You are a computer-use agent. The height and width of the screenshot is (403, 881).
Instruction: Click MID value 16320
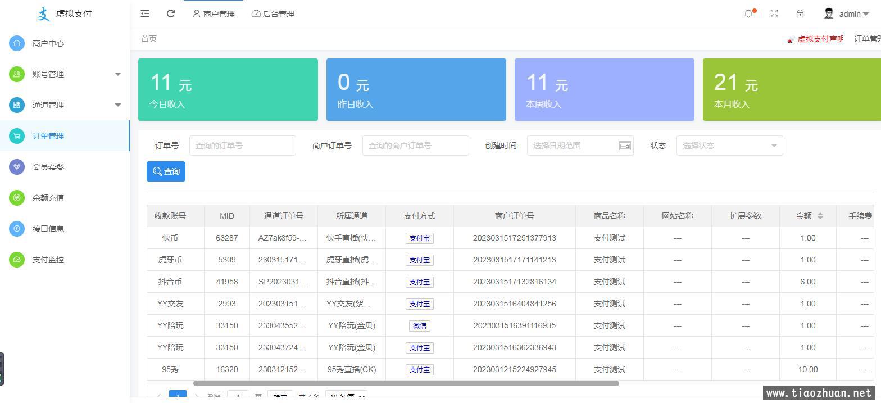coord(227,369)
